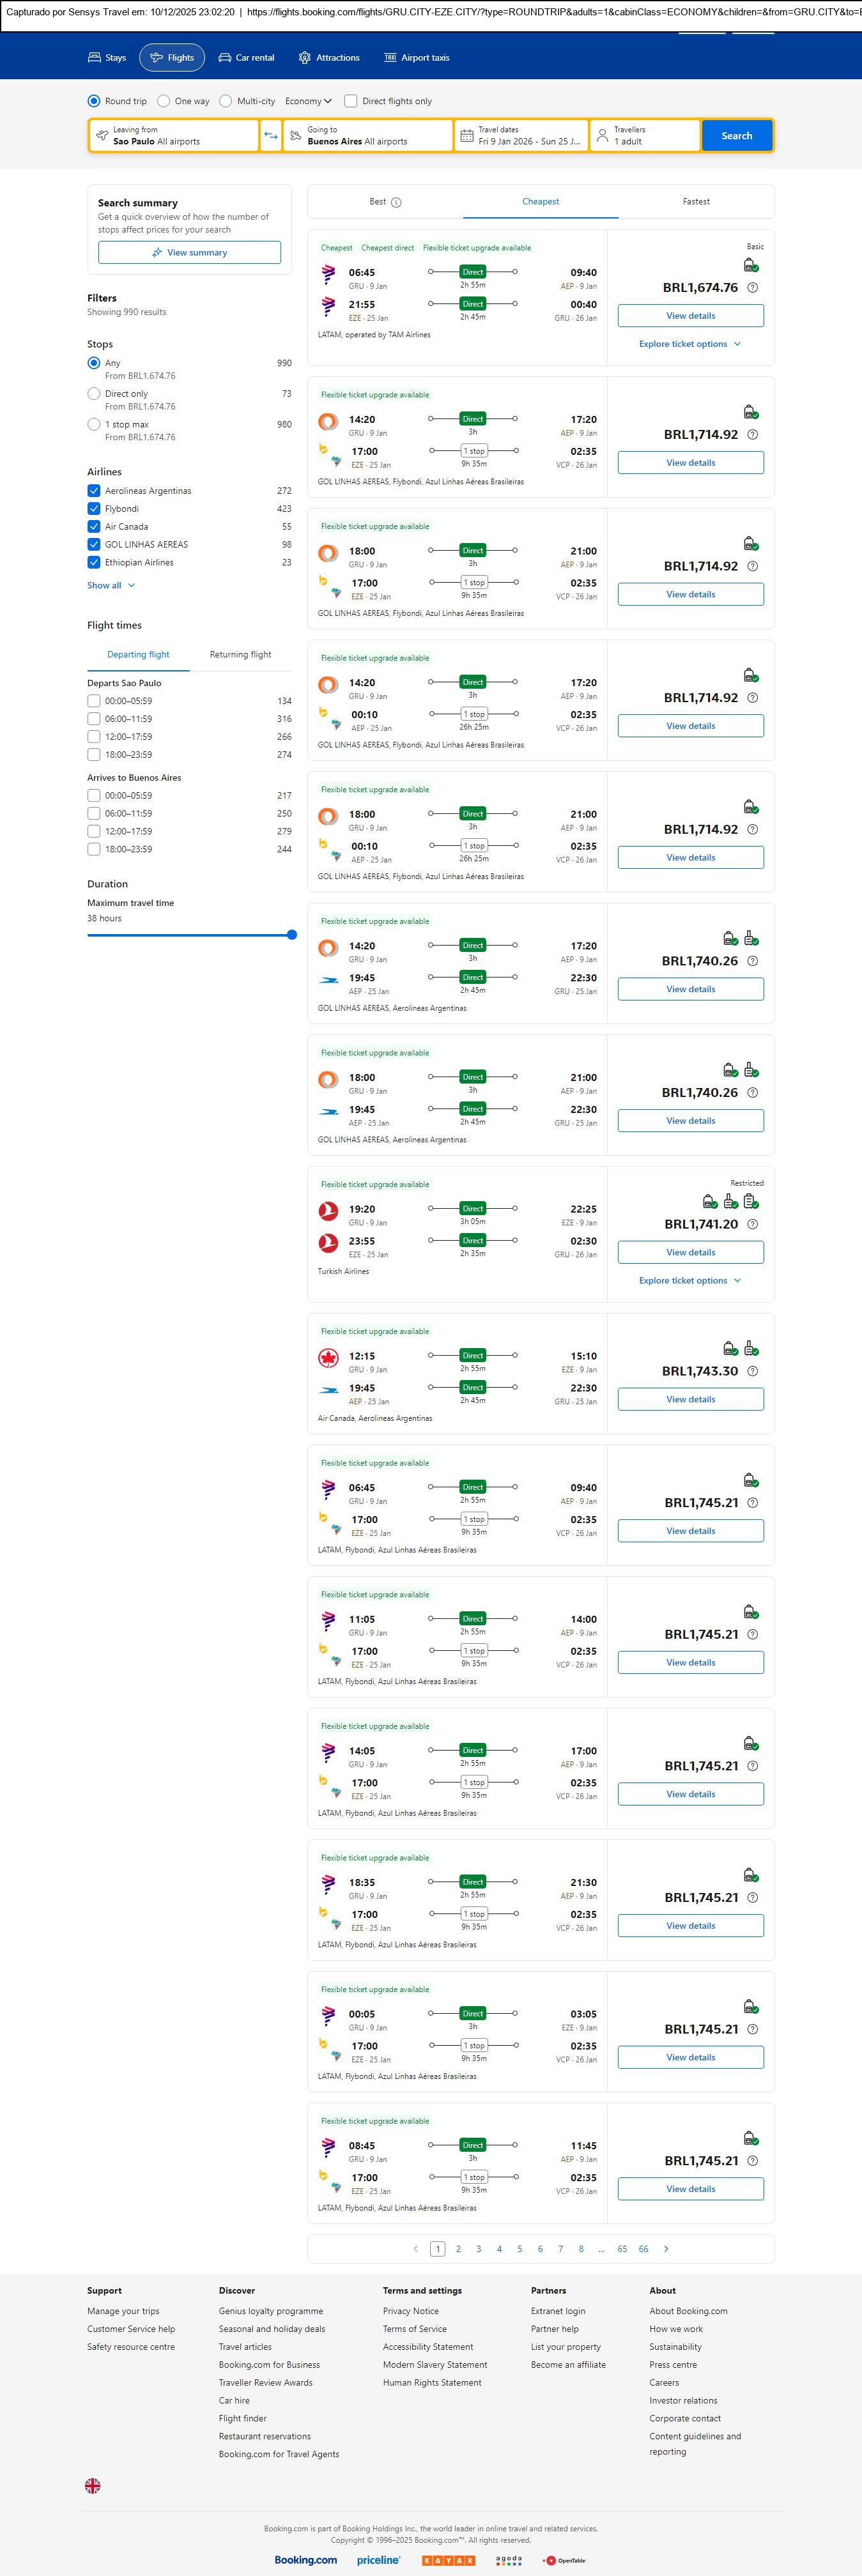Enable the Direct flights only checkbox
Screen dimensions: 862x2576
pyautogui.click(x=351, y=101)
